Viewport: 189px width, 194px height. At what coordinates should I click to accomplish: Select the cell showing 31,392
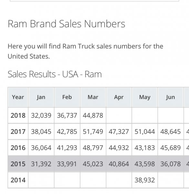(41, 164)
